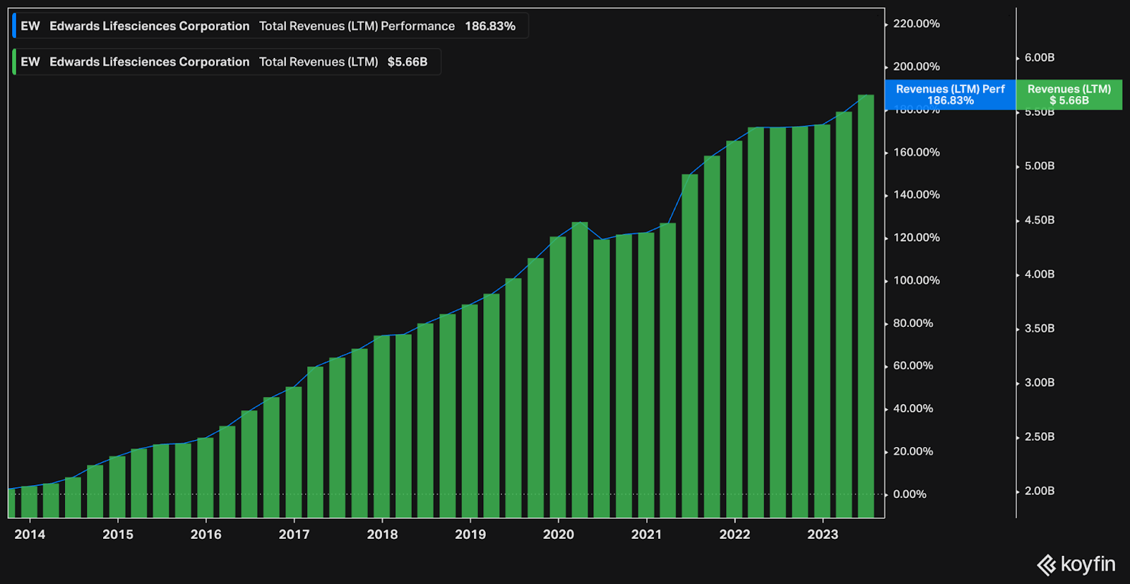The width and height of the screenshot is (1130, 584).
Task: Click the 0.00% axis value
Action: coord(910,494)
